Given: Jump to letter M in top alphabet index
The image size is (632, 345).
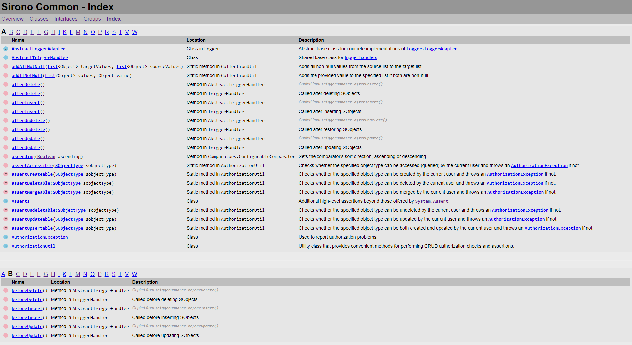Looking at the screenshot, I should pos(78,32).
